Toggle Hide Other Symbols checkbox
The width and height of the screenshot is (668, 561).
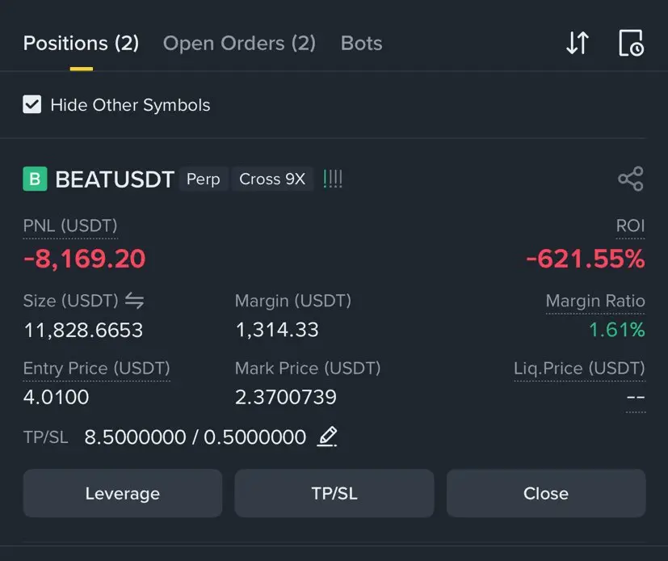32,104
